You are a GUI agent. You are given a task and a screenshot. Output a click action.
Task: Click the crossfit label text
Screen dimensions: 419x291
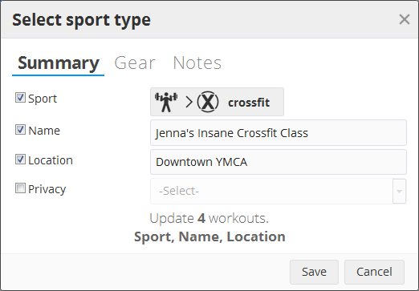249,103
